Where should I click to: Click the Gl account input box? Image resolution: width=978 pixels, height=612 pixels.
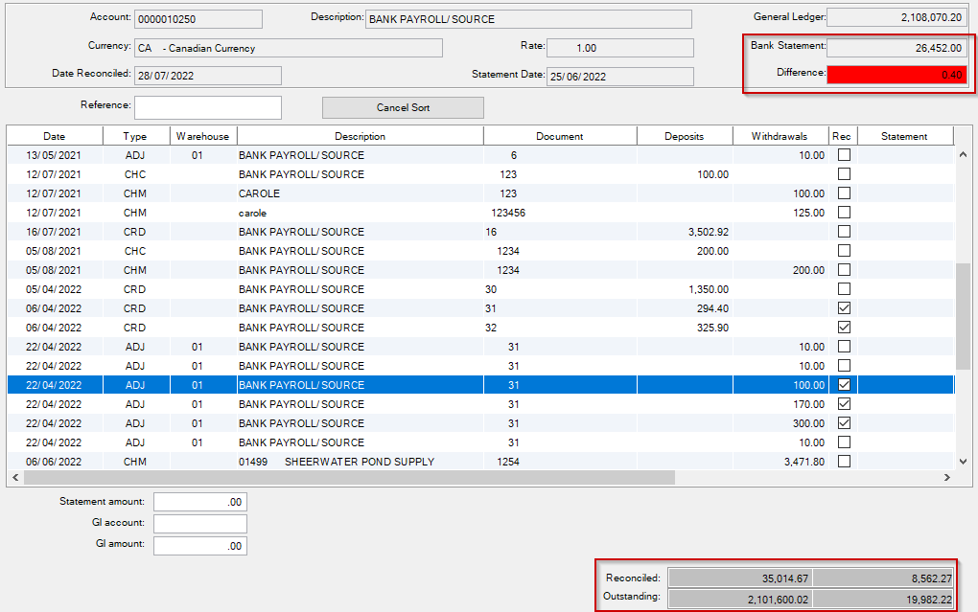pyautogui.click(x=199, y=524)
